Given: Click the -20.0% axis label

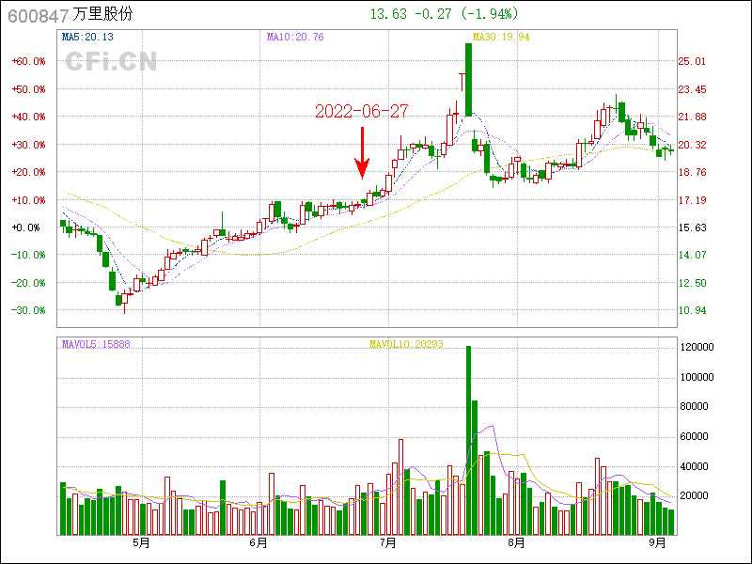Looking at the screenshot, I should click(29, 283).
